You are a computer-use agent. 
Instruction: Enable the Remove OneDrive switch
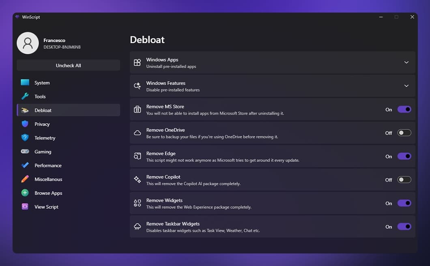click(x=404, y=133)
